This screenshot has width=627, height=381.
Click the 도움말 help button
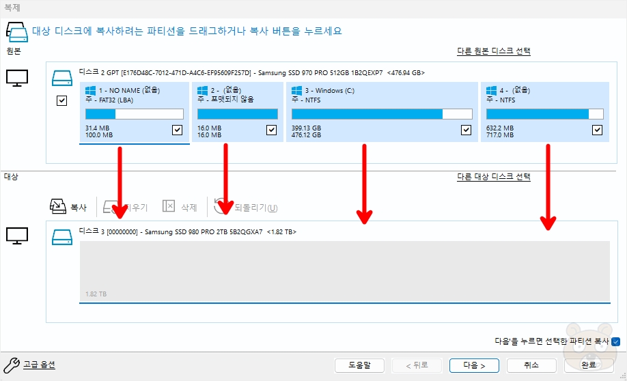[359, 365]
